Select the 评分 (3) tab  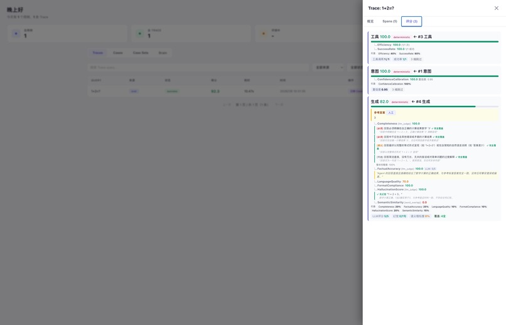(x=411, y=21)
